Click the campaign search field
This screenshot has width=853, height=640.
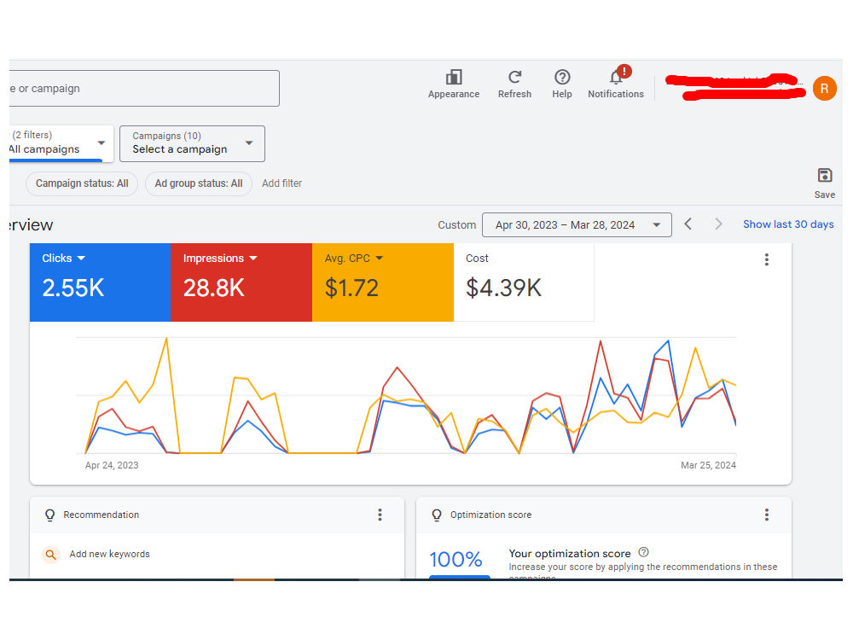pyautogui.click(x=144, y=88)
